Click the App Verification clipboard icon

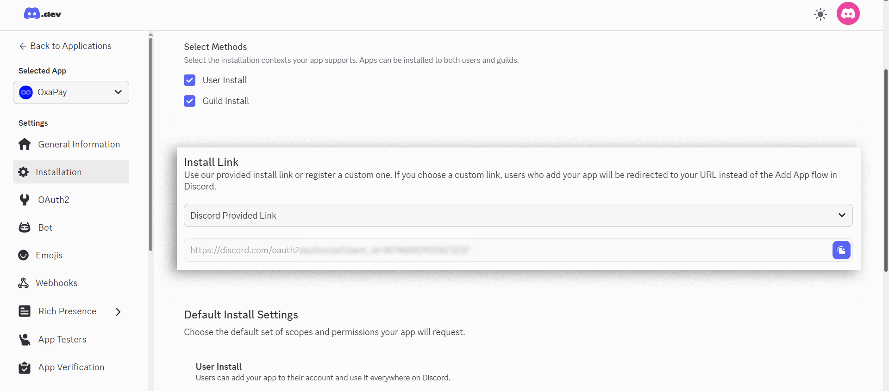point(25,367)
